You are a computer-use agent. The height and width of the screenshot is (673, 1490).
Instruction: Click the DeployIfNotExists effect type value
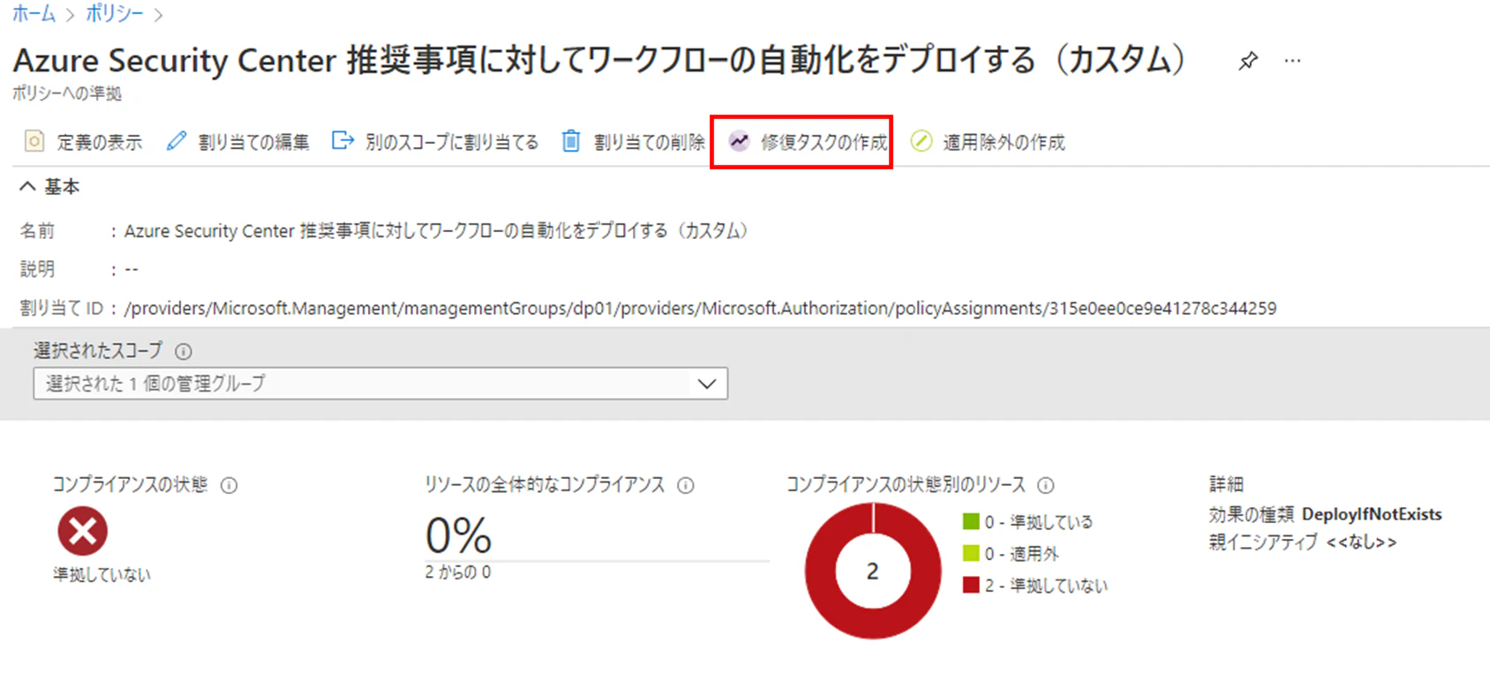pos(1372,514)
